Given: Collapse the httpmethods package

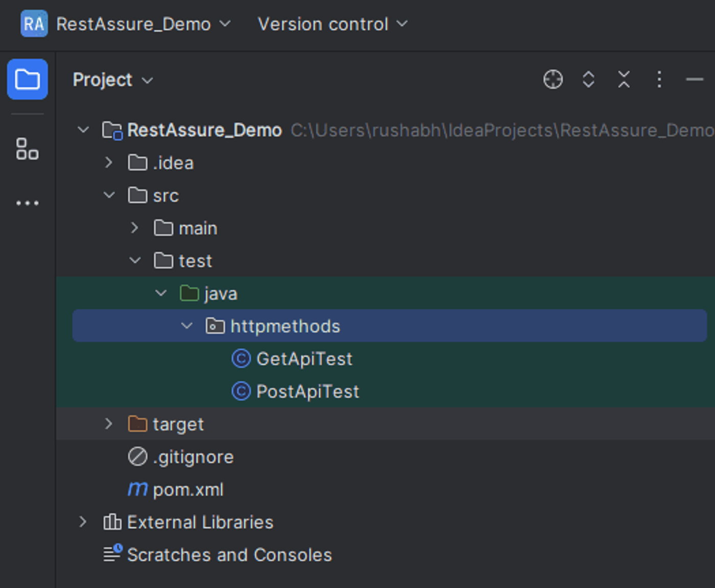Looking at the screenshot, I should [x=187, y=326].
